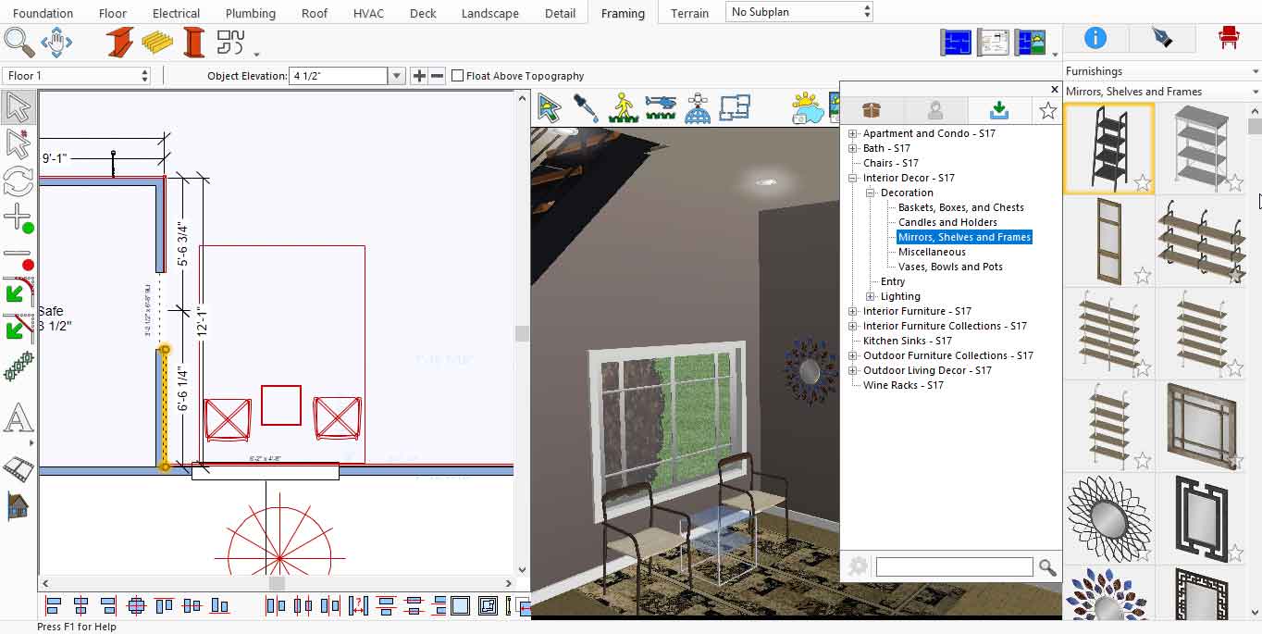
Task: Switch to the Terrain tab
Action: [689, 13]
